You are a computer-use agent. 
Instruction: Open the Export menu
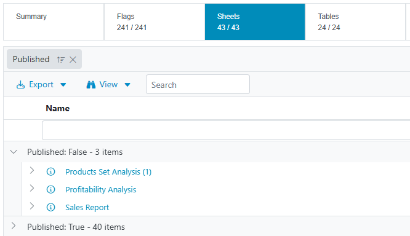(41, 85)
